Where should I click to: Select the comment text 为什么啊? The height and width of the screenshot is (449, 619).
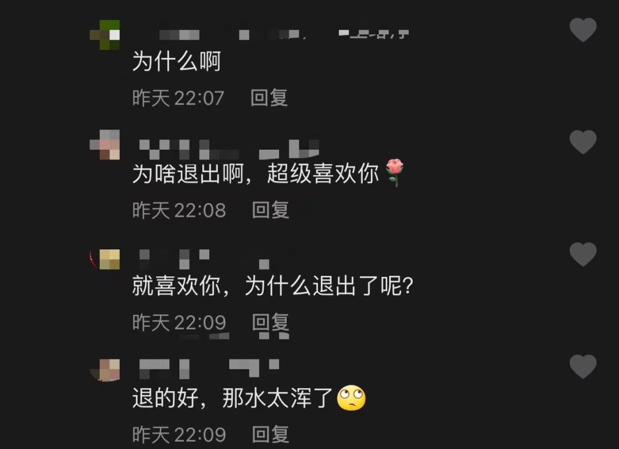[x=176, y=61]
